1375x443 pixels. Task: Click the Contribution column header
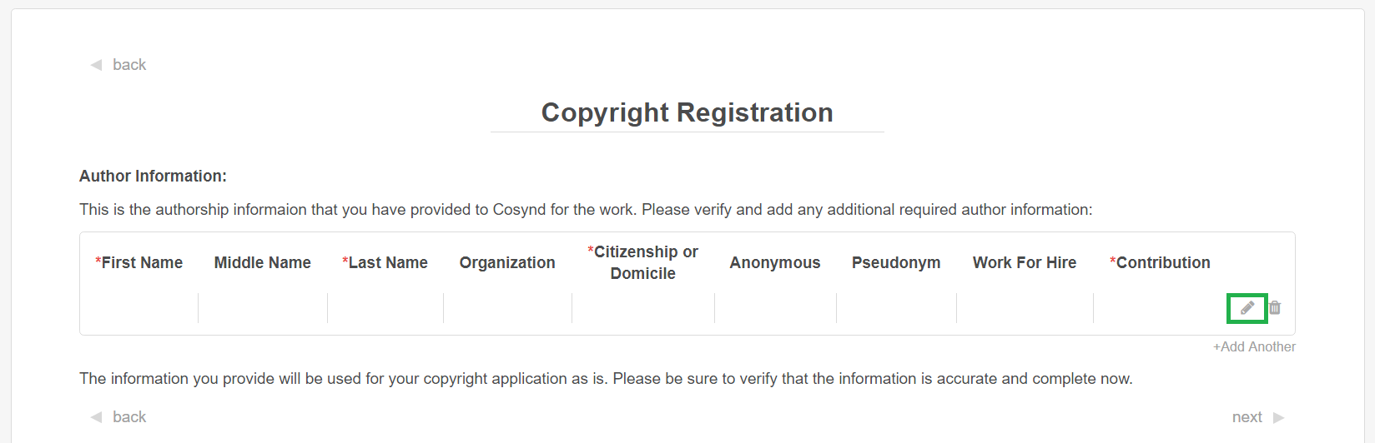coord(1161,263)
